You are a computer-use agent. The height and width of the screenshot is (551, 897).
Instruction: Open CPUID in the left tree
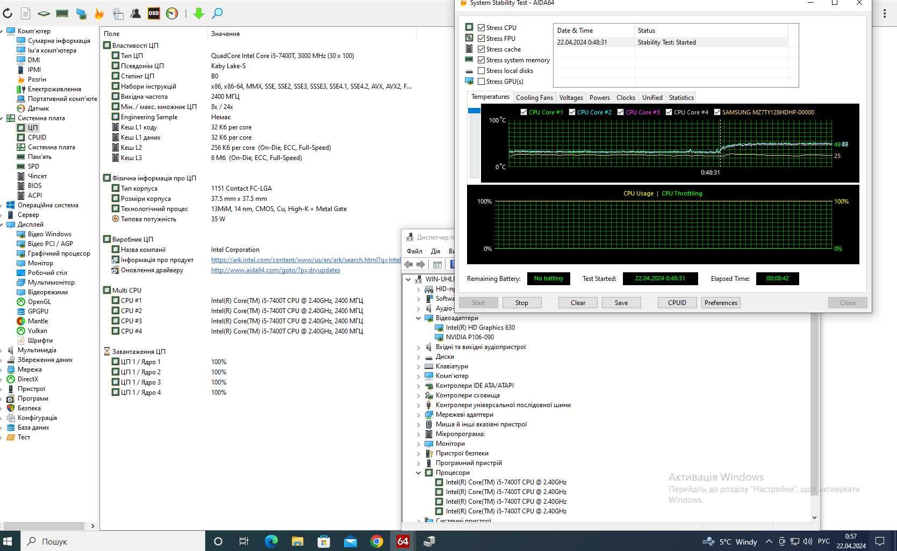(37, 137)
